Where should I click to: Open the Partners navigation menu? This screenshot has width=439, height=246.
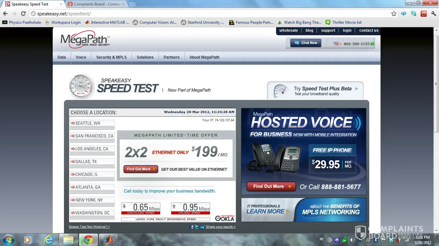click(172, 57)
